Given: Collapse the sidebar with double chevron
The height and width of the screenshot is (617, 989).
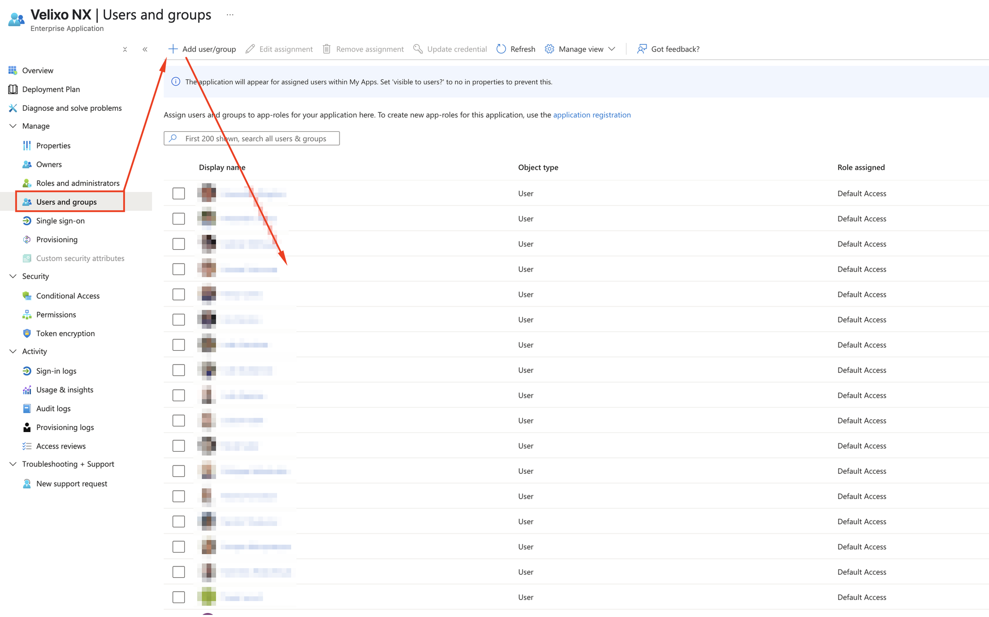Looking at the screenshot, I should [x=145, y=49].
